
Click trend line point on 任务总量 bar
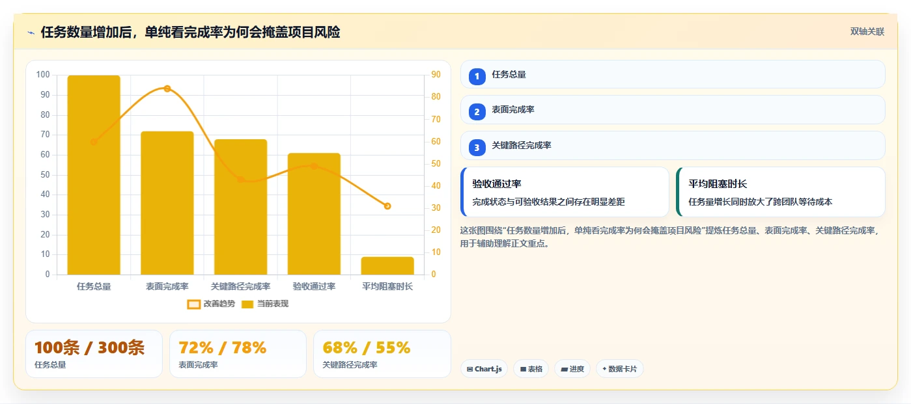pos(94,142)
